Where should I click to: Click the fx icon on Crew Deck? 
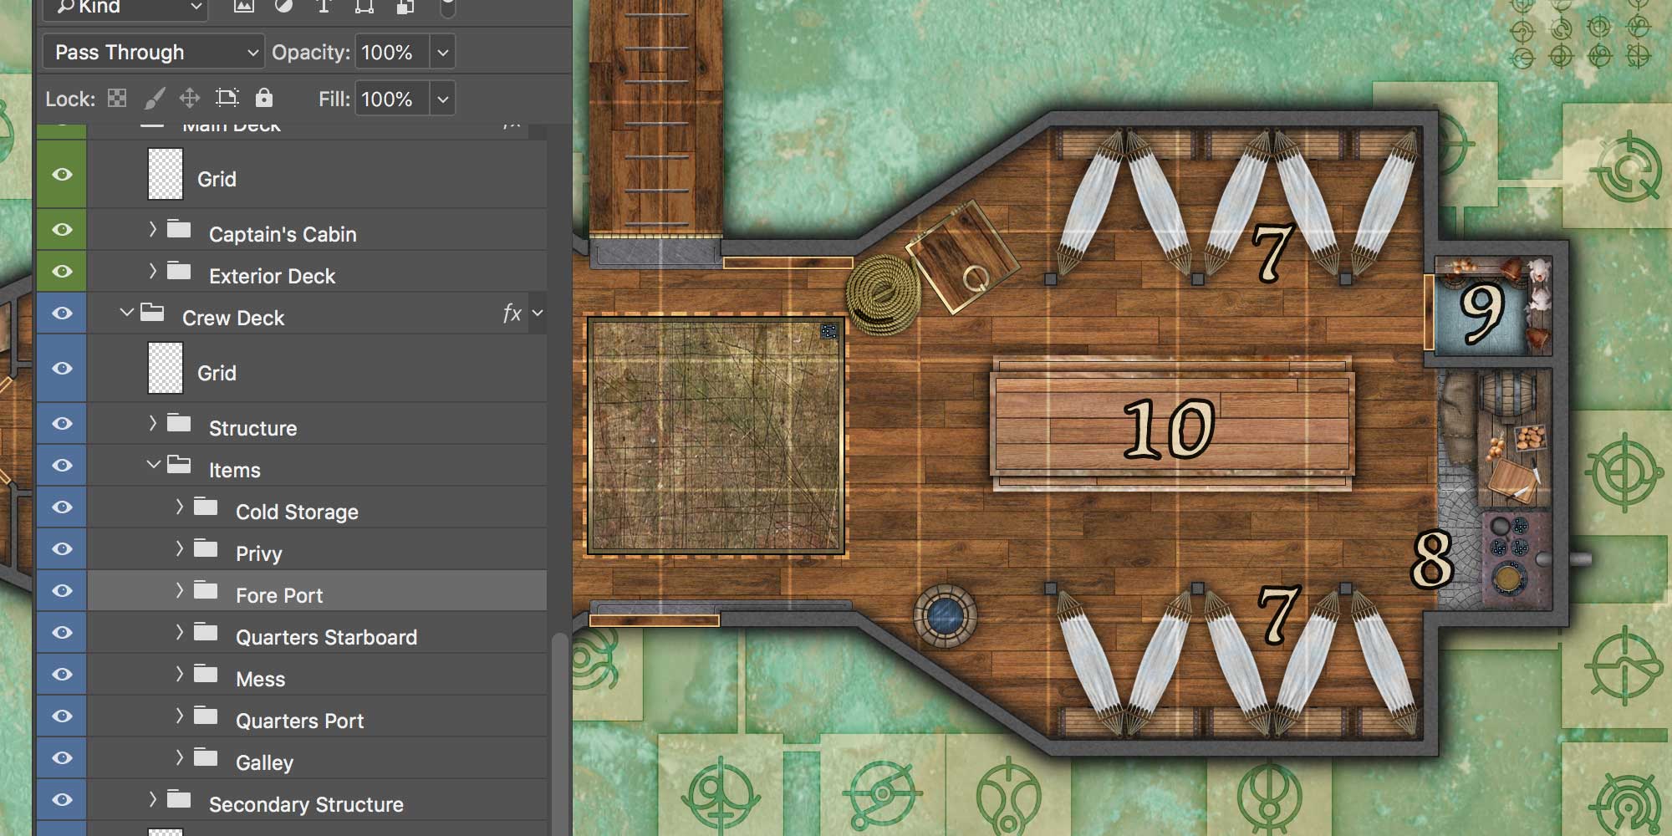(512, 313)
